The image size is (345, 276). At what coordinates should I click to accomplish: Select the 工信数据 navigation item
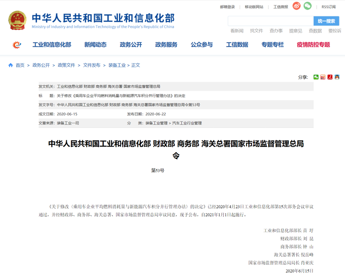[237, 45]
